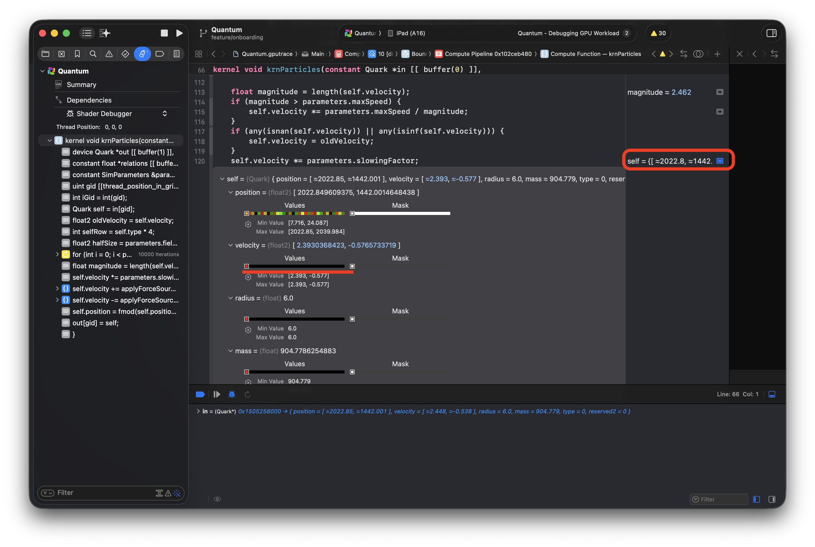Select Summary in the navigator
Viewport: 815px width, 547px height.
[81, 85]
